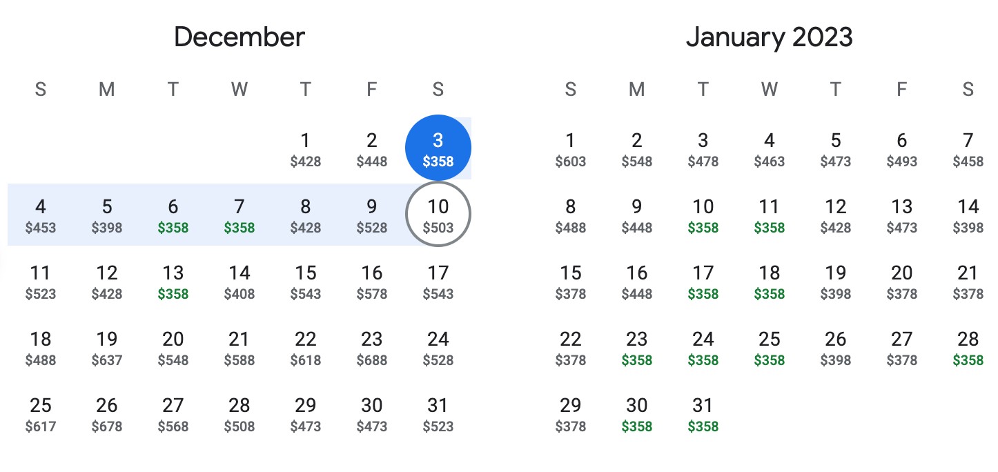Pick January 29 priced at $378

click(x=570, y=413)
